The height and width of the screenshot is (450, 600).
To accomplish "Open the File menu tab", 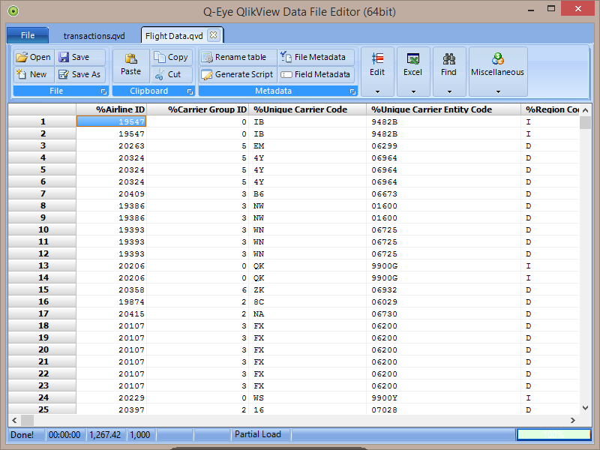I will click(28, 35).
